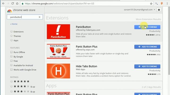The width and height of the screenshot is (170, 95).
Task: Open the settings gear in the store
Action: pos(159,10)
